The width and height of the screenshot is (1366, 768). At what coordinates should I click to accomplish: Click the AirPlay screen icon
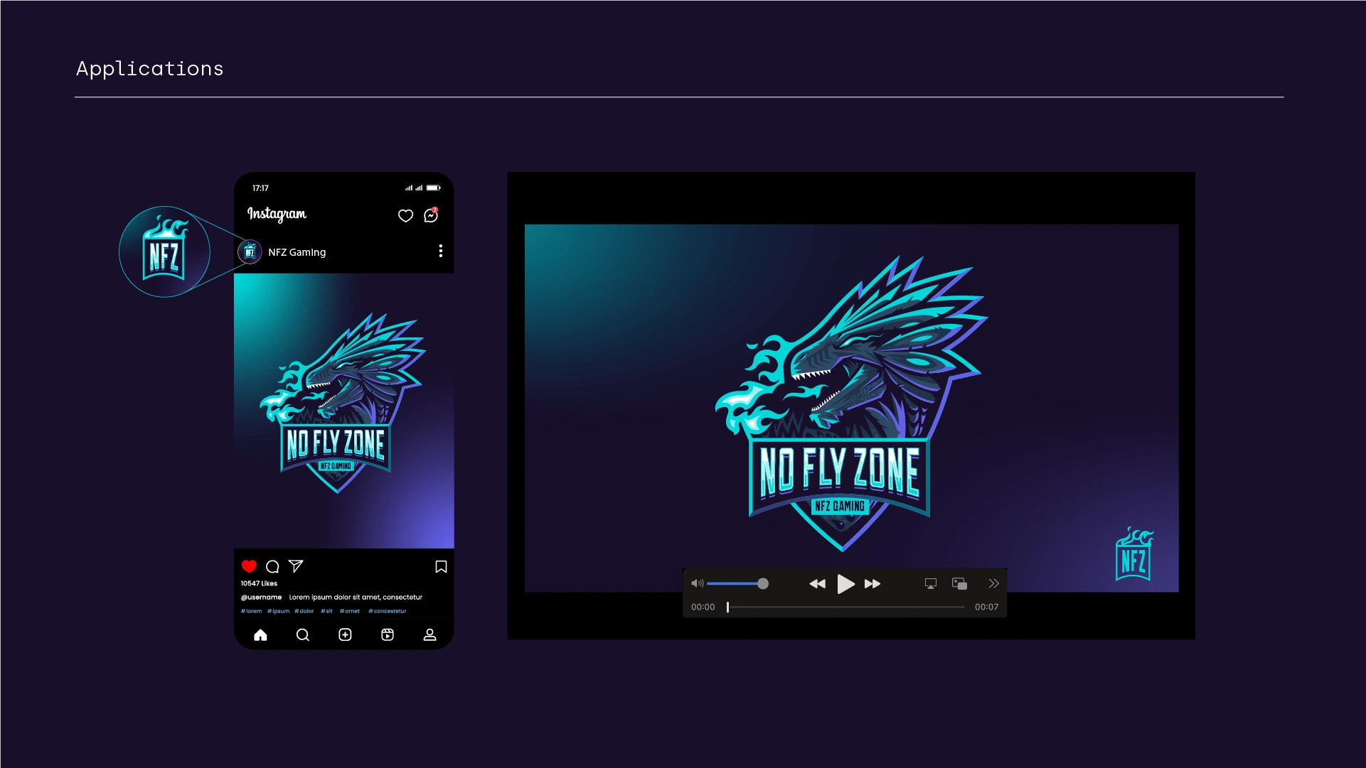pyautogui.click(x=930, y=583)
